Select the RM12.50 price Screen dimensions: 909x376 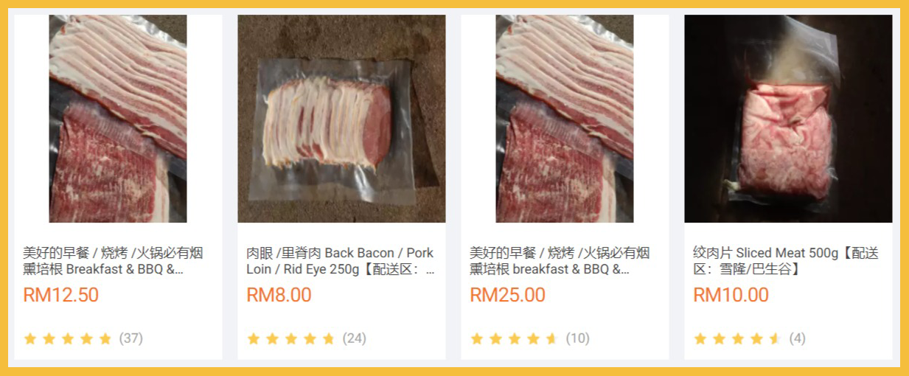[60, 295]
